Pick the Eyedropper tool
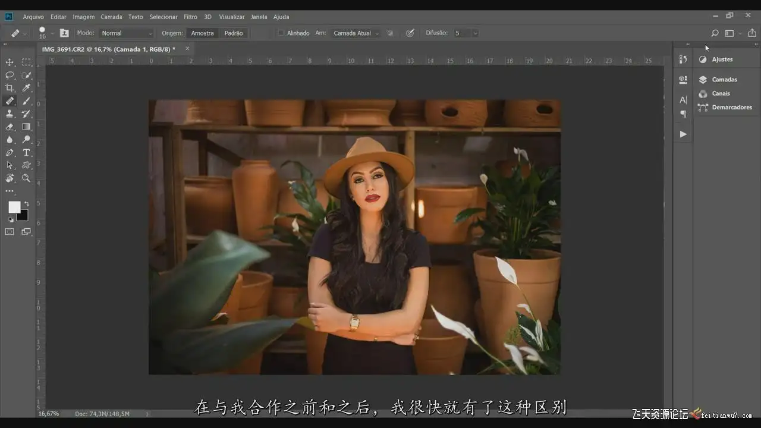 [26, 88]
